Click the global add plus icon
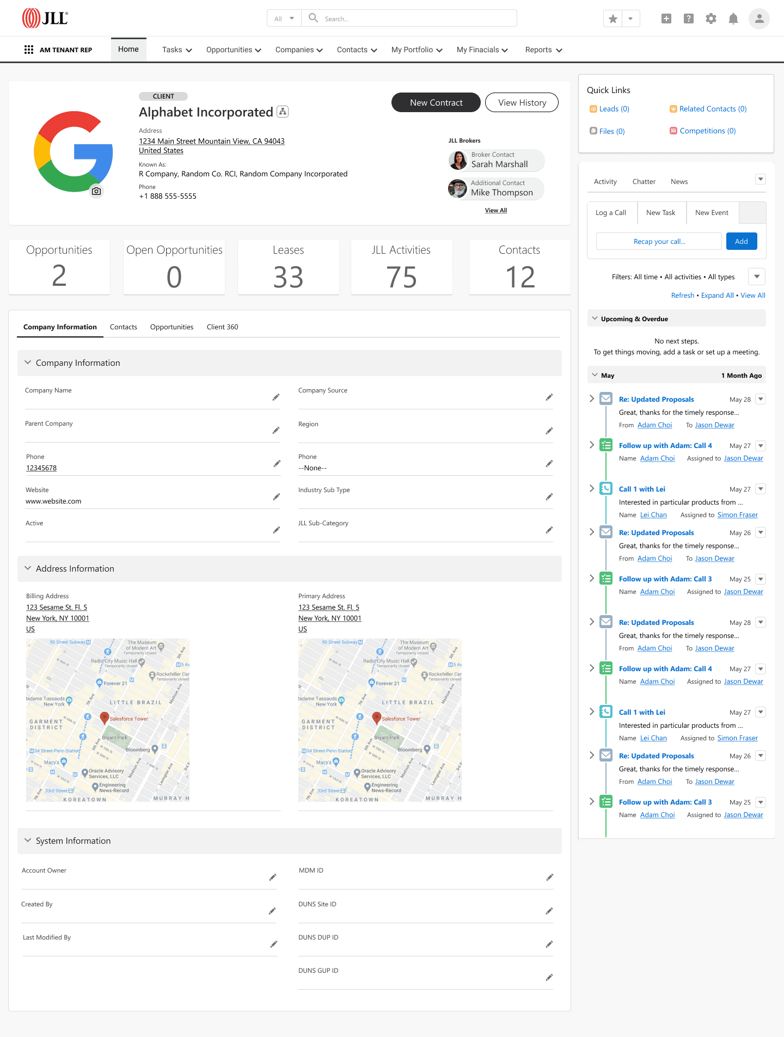This screenshot has width=784, height=1037. point(666,19)
